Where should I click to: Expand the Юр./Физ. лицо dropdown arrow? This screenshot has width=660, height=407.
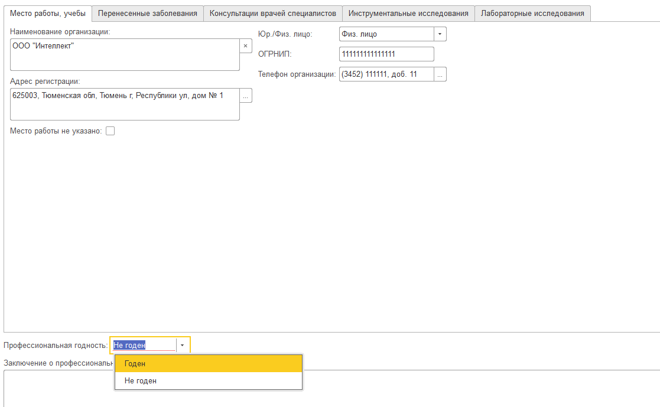pos(440,34)
